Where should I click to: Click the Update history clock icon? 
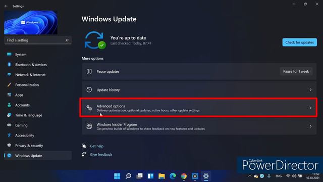(x=89, y=90)
